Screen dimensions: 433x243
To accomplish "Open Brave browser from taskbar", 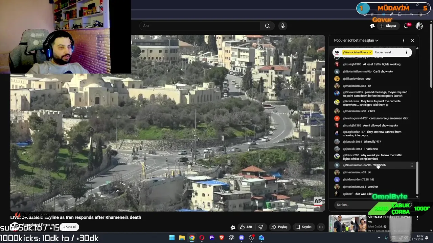I will [222, 238].
